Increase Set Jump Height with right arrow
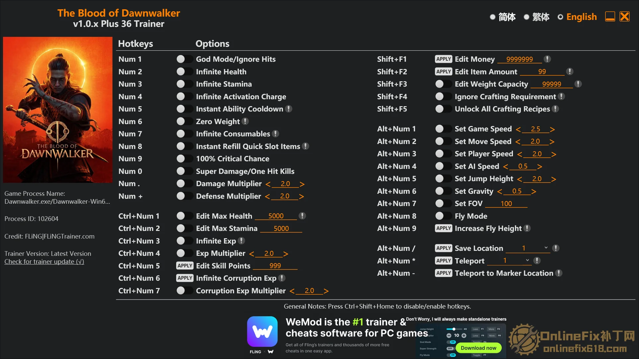639x359 pixels. click(x=553, y=179)
